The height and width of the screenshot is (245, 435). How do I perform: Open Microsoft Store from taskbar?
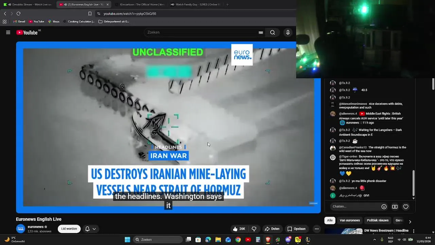tap(198, 240)
